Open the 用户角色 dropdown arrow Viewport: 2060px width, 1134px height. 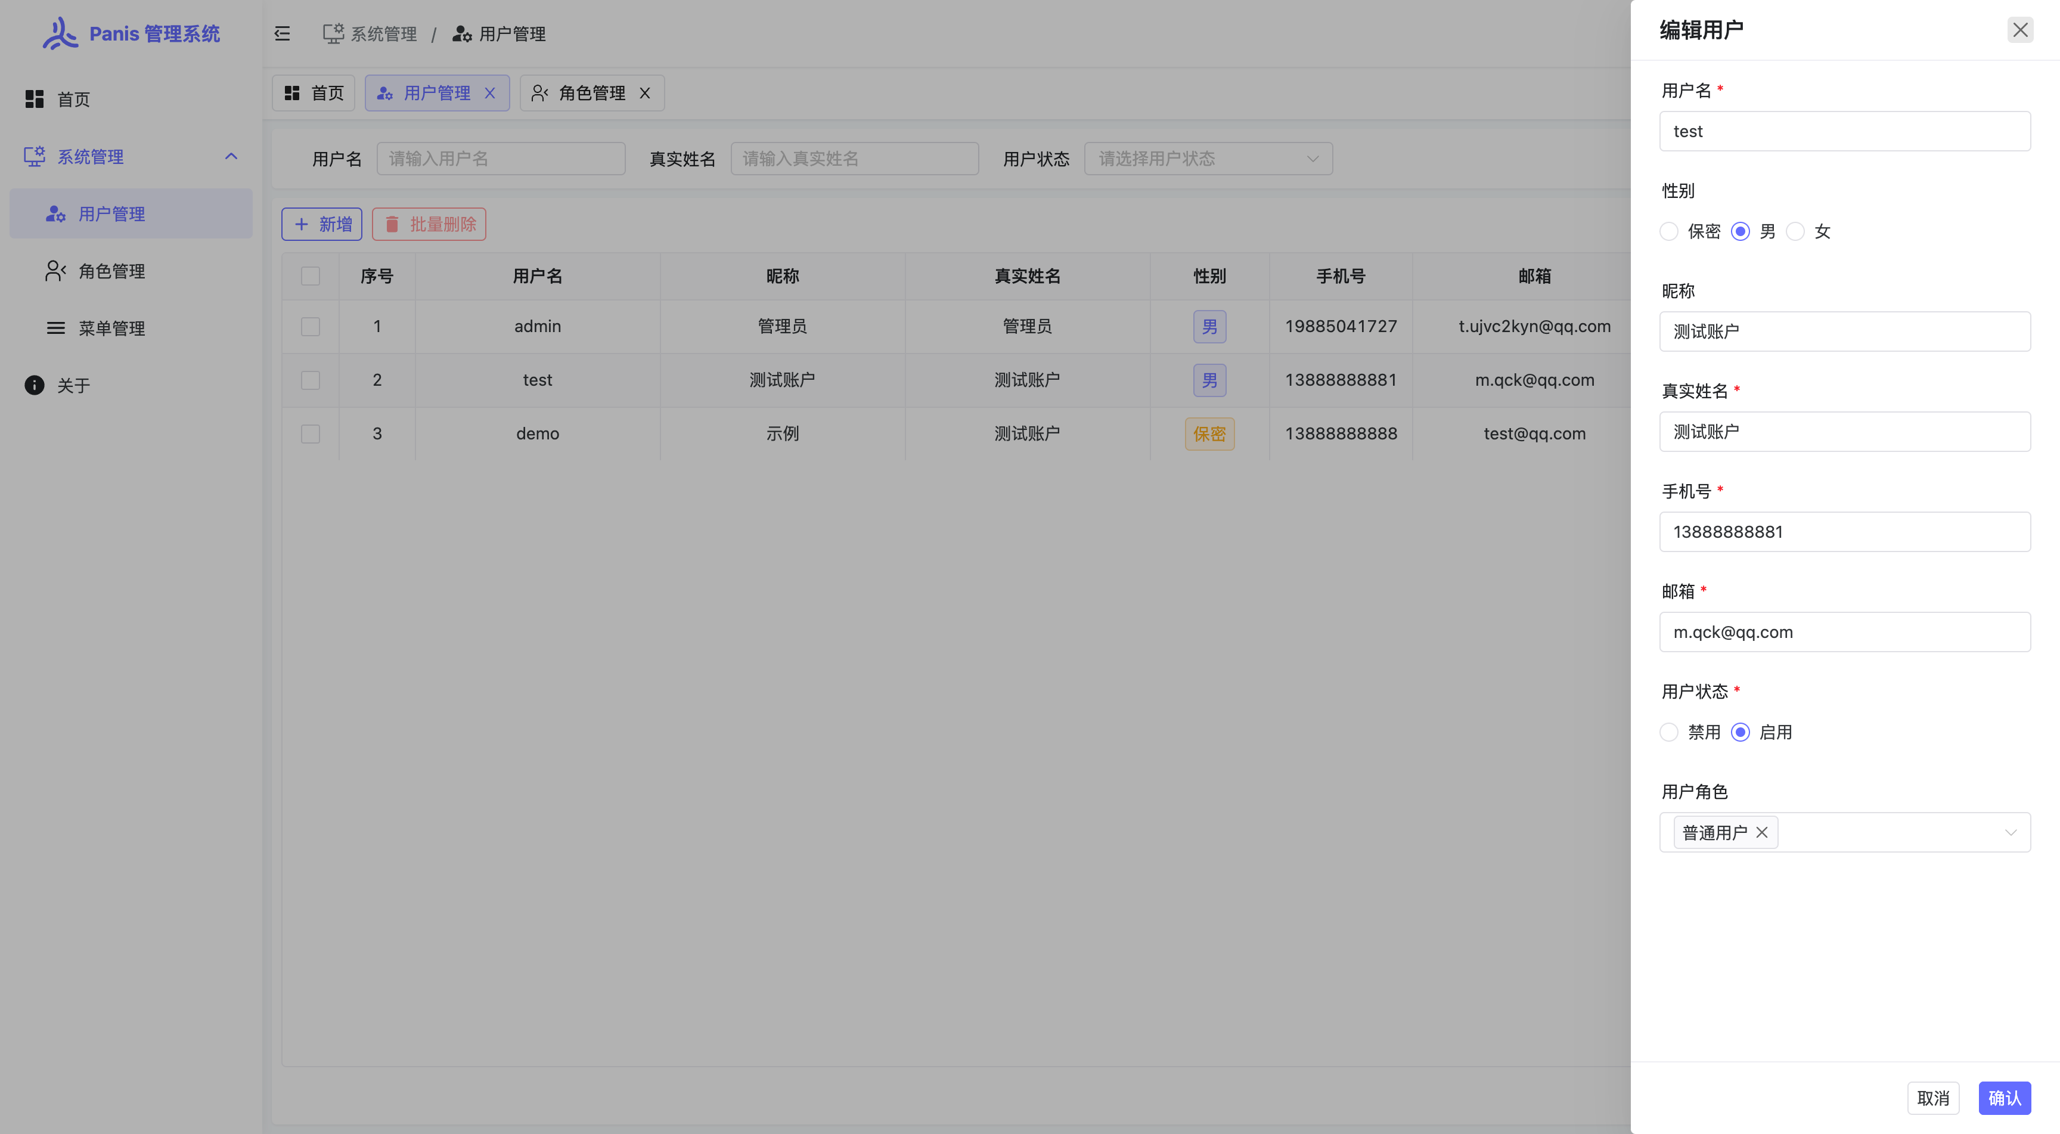coord(2011,832)
